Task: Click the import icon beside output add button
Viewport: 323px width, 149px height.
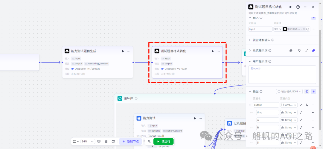Action: (307, 91)
